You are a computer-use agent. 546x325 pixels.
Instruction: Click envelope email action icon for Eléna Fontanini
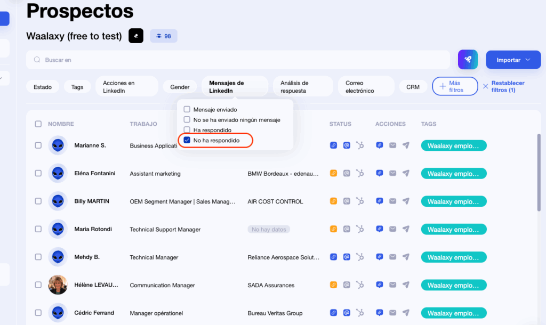coord(393,173)
